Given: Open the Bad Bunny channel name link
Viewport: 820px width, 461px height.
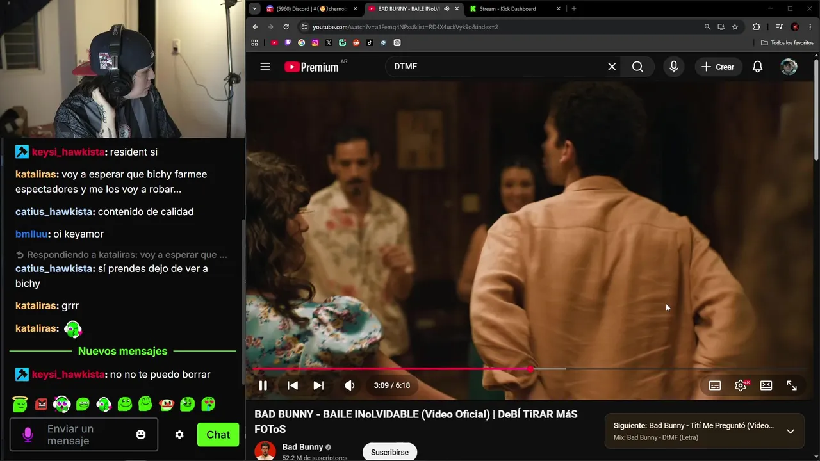Looking at the screenshot, I should tap(302, 447).
